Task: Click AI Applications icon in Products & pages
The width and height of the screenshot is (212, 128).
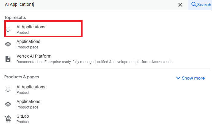Action: point(8,90)
